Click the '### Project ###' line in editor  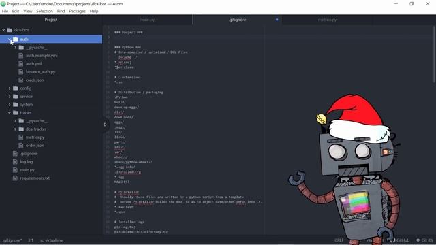129,32
